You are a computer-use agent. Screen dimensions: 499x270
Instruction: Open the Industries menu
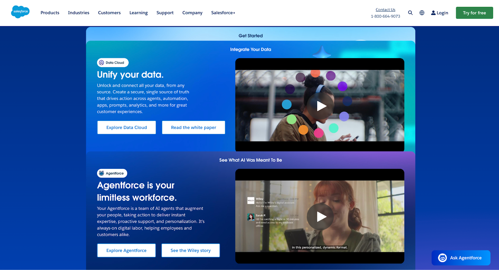click(79, 13)
